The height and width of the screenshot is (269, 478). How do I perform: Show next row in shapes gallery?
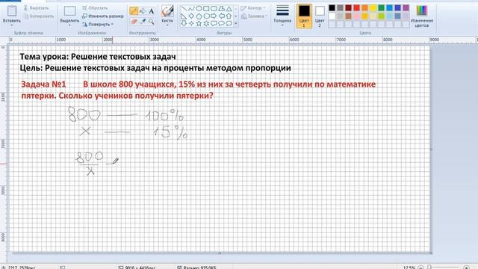coord(236,16)
